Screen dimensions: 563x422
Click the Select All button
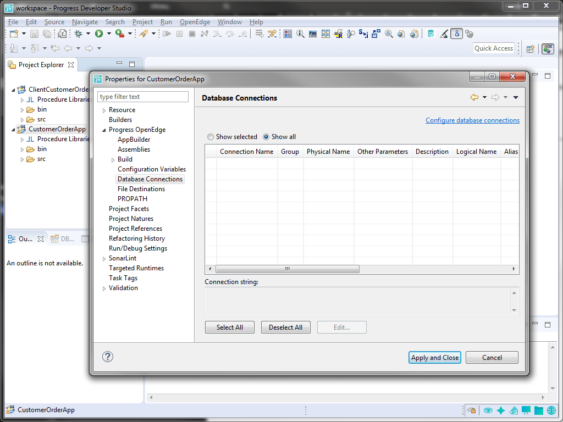pos(230,327)
